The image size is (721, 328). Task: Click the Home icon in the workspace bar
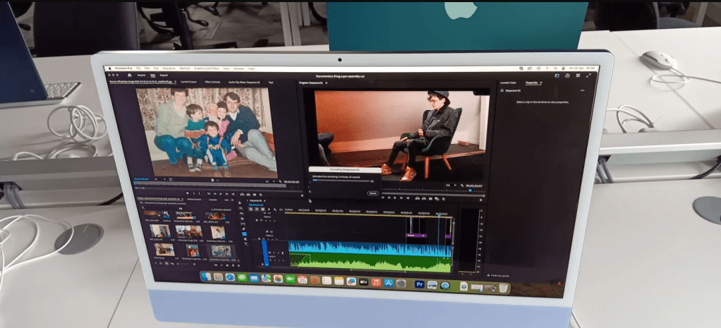[128, 75]
